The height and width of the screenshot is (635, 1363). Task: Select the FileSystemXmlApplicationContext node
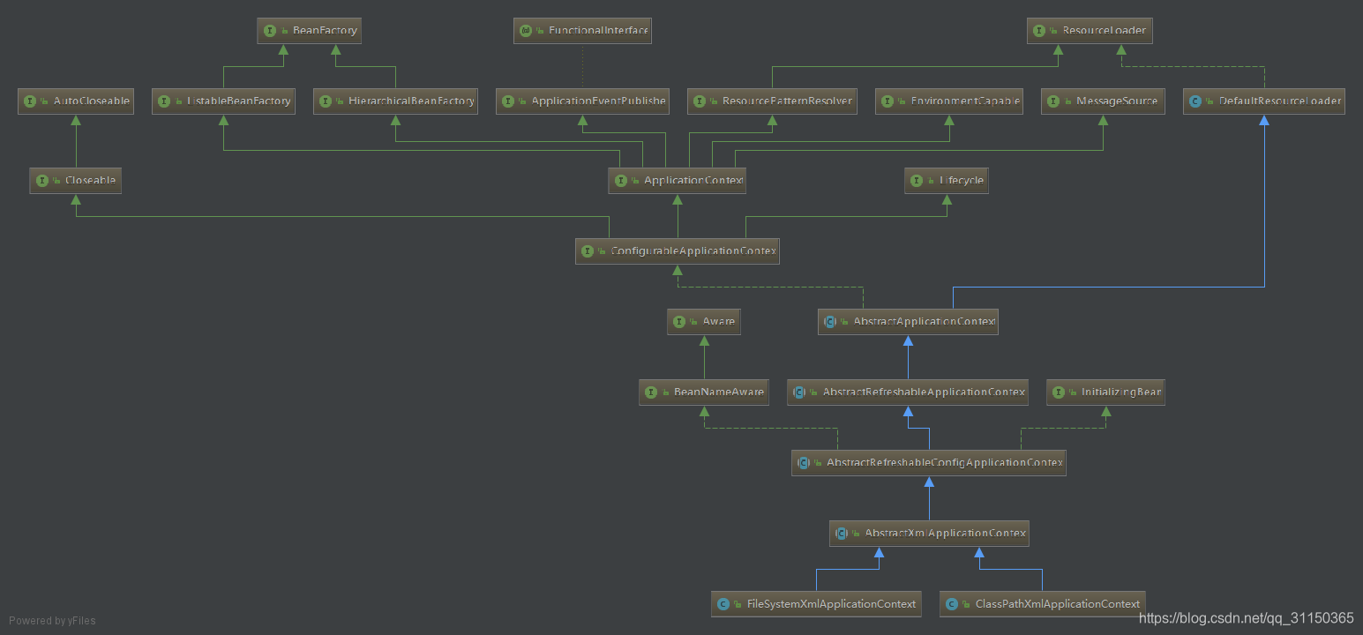(816, 604)
